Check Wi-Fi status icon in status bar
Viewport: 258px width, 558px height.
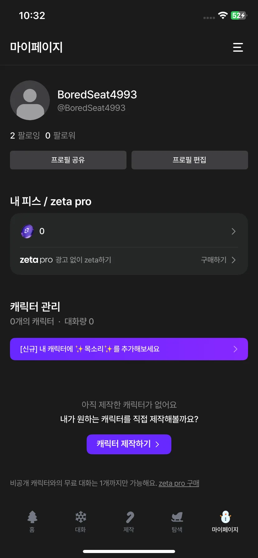pyautogui.click(x=223, y=15)
